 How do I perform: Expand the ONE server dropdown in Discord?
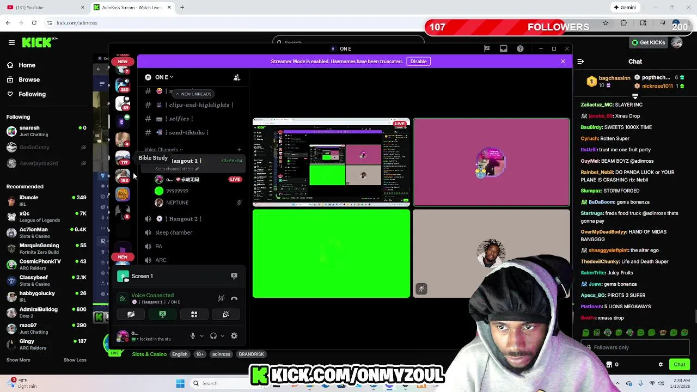pos(164,77)
